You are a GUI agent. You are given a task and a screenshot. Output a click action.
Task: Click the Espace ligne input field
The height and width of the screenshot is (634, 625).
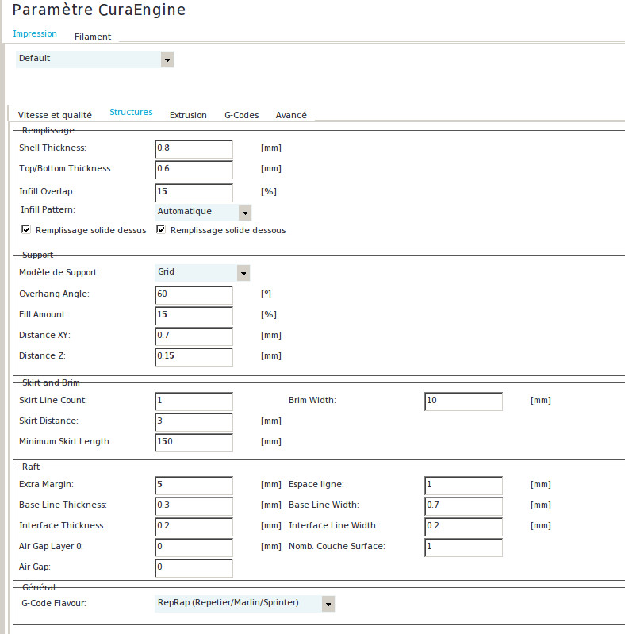(464, 485)
